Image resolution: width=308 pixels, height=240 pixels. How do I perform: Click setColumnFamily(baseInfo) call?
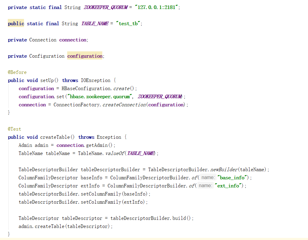[x=114, y=194]
